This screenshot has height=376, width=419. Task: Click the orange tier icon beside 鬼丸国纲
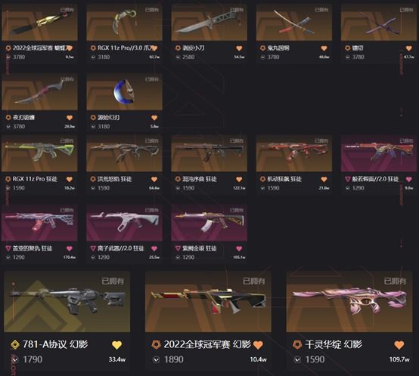tap(262, 48)
